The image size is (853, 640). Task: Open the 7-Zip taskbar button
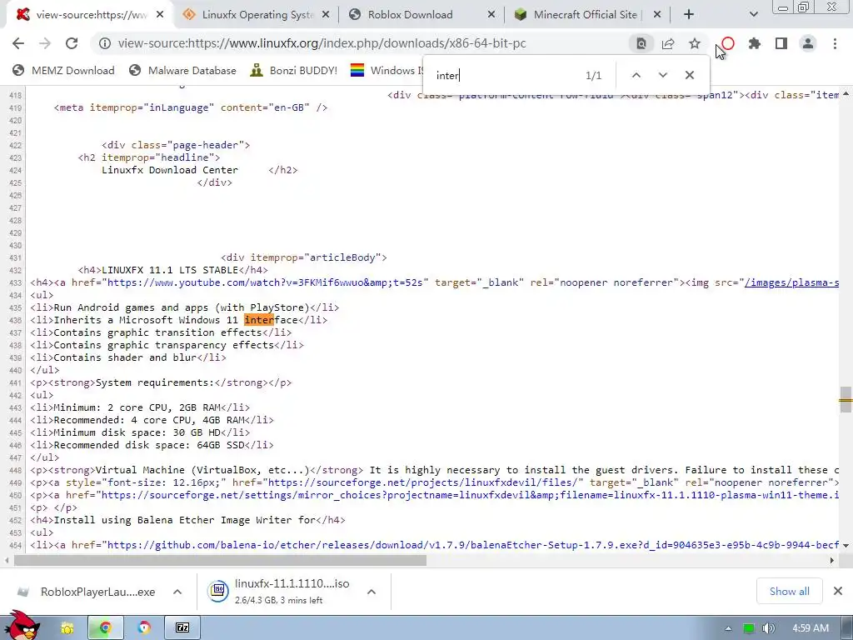pyautogui.click(x=182, y=628)
